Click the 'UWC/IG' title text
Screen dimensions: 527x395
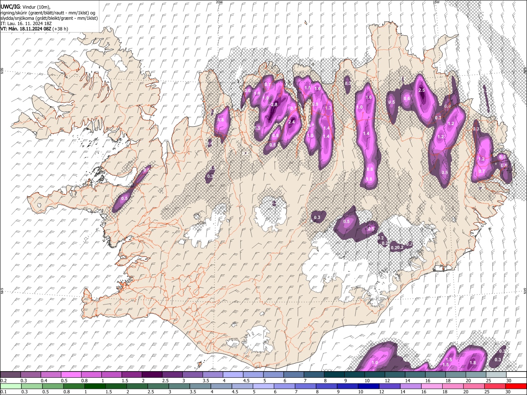(x=10, y=7)
